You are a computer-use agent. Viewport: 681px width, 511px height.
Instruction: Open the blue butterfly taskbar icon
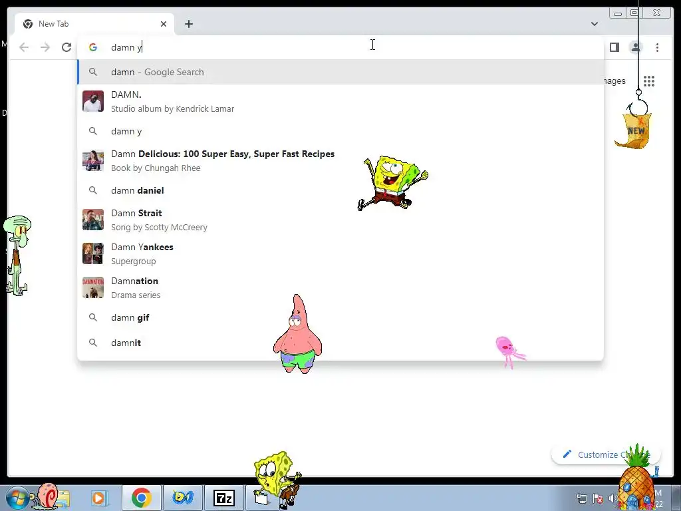coord(182,498)
